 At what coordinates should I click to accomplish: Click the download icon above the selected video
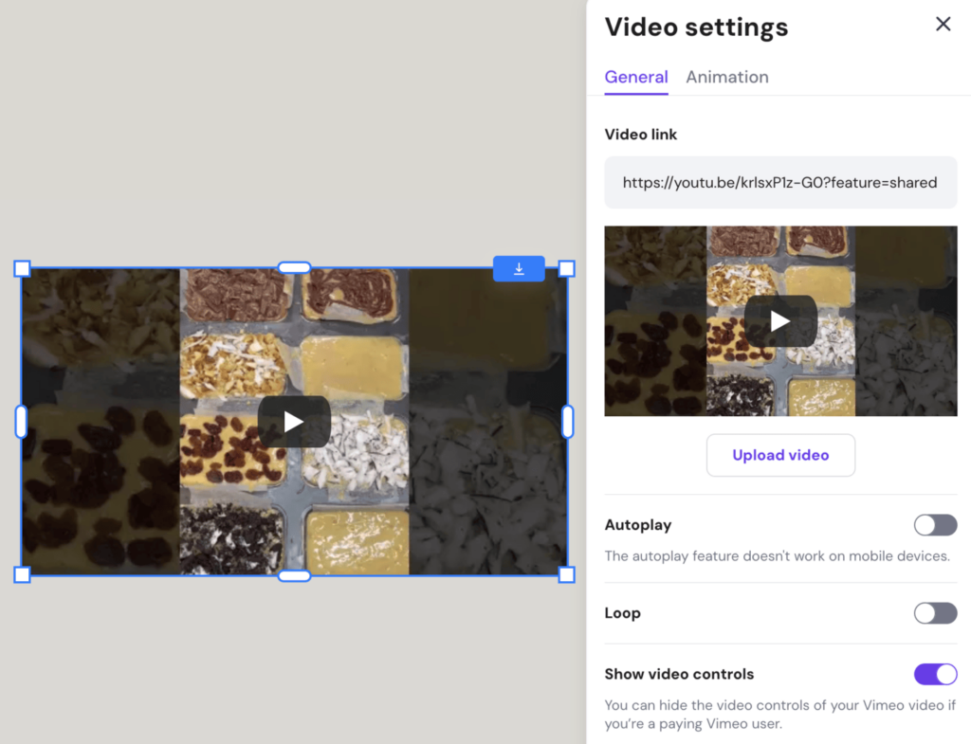click(x=519, y=268)
